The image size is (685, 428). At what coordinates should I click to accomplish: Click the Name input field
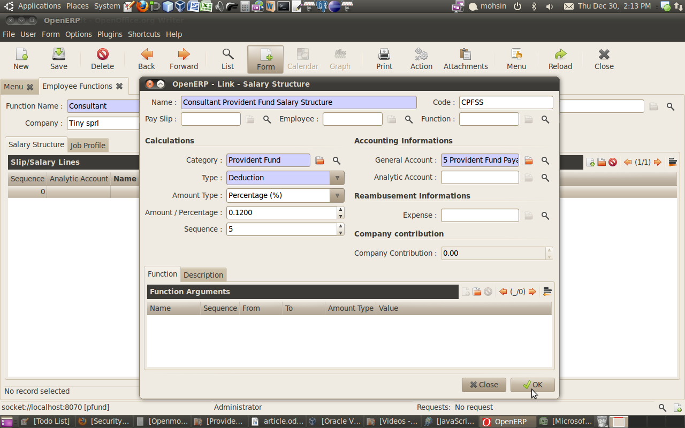coord(299,102)
